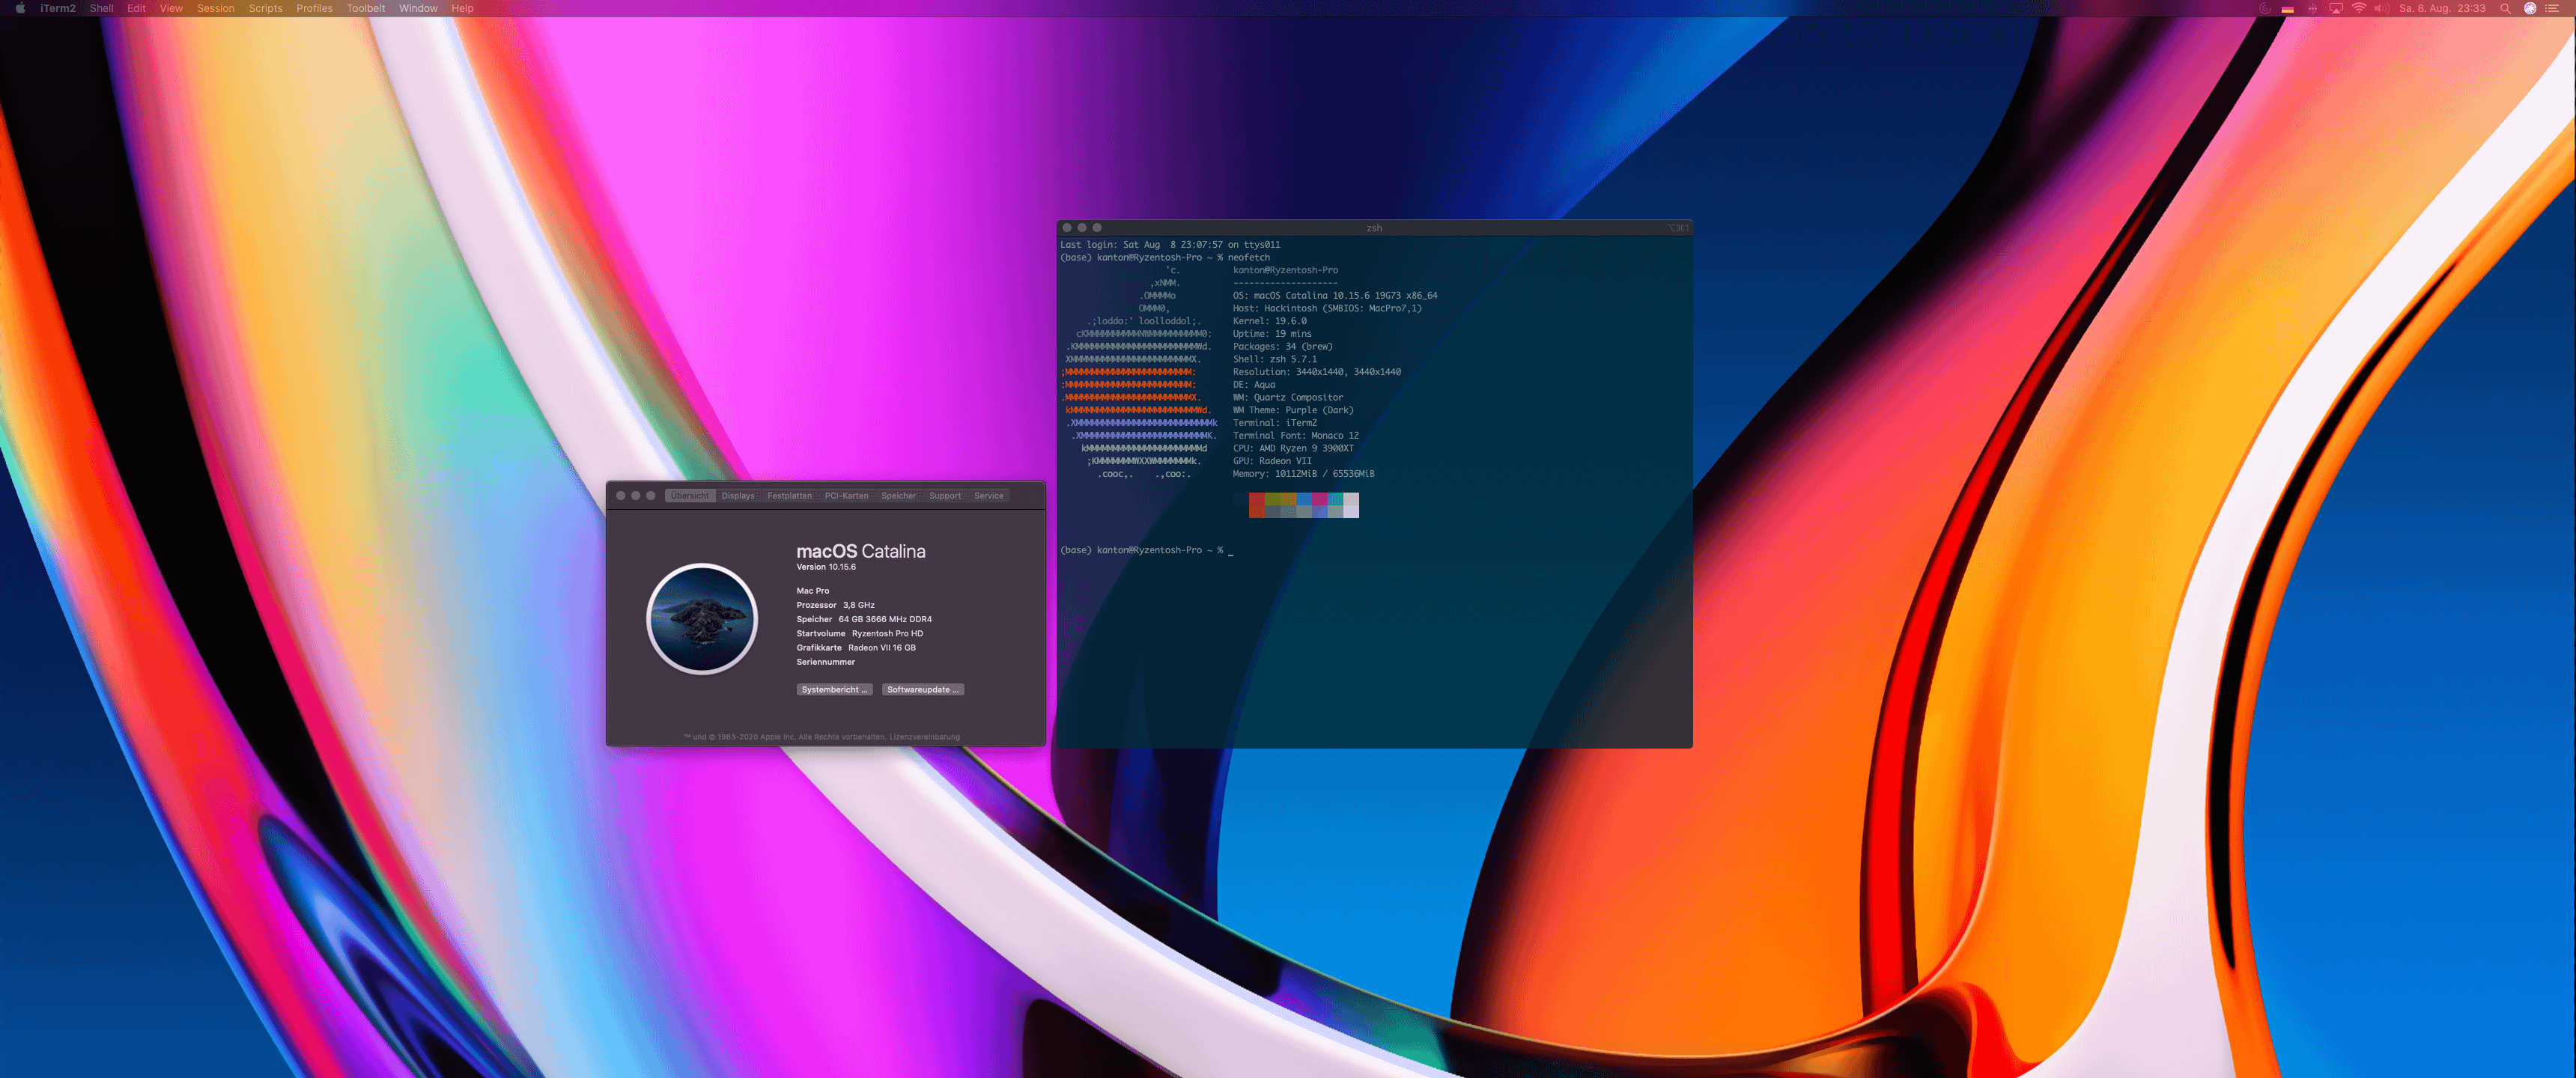Open the Edit menu
The image size is (2576, 1078).
(136, 8)
